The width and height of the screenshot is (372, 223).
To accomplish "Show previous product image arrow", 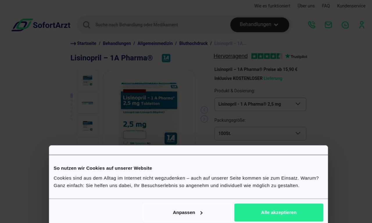I will pyautogui.click(x=204, y=110).
